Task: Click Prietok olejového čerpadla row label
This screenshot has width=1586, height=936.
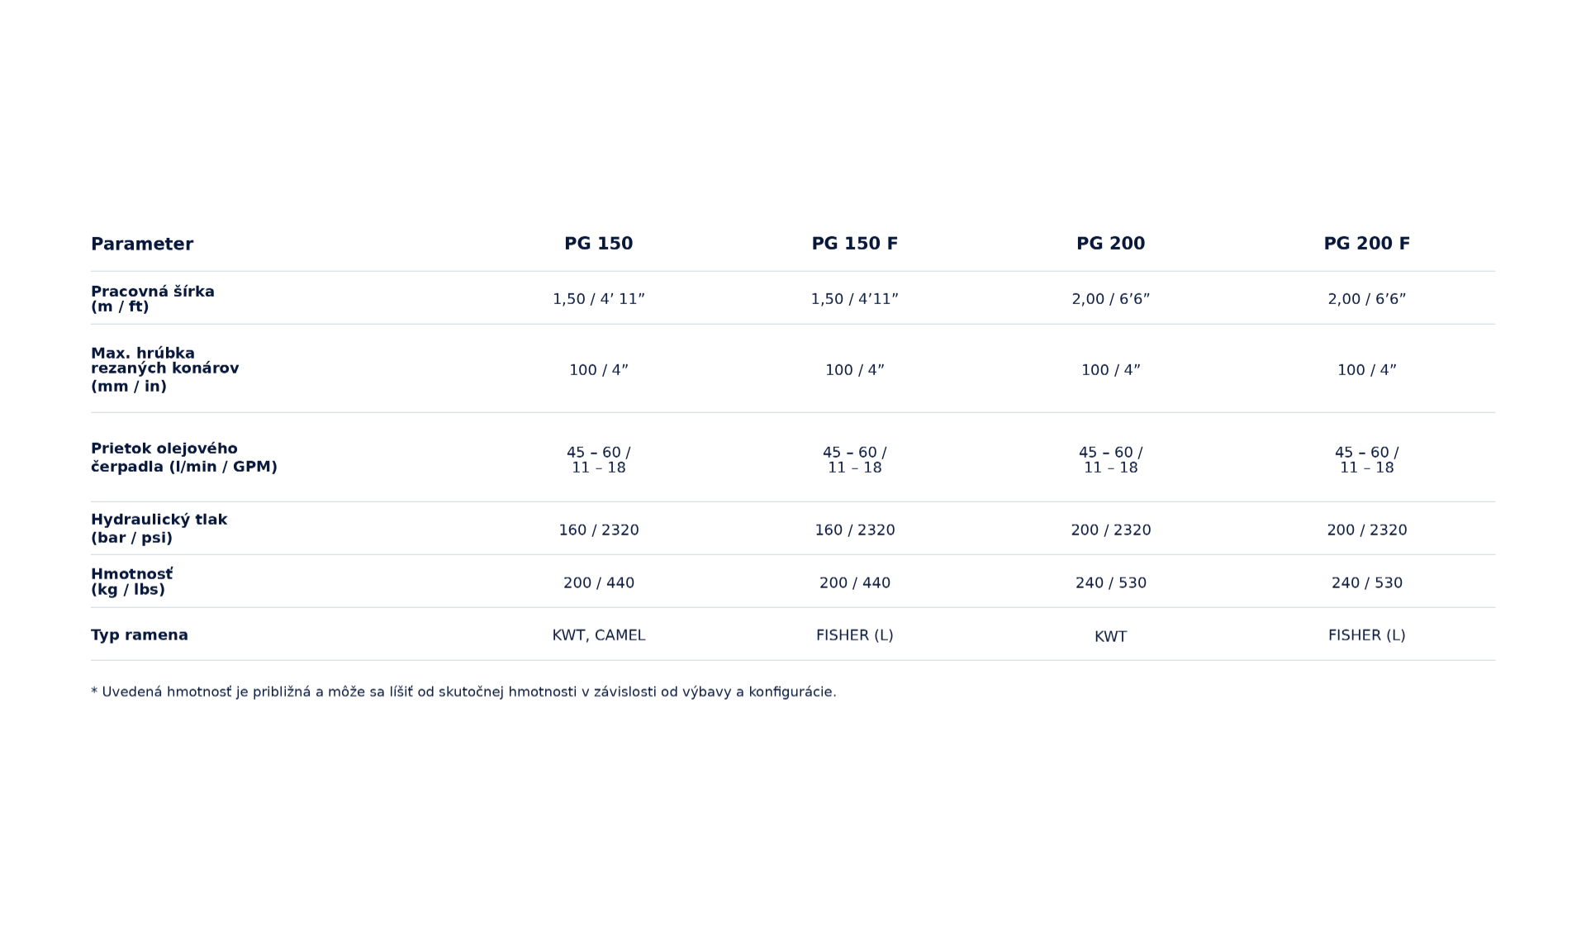Action: click(x=184, y=458)
